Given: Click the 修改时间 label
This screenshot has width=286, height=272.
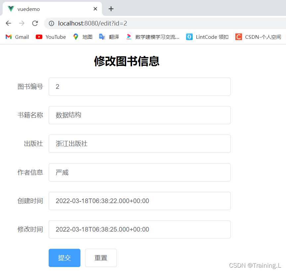Looking at the screenshot, I should click(30, 229).
